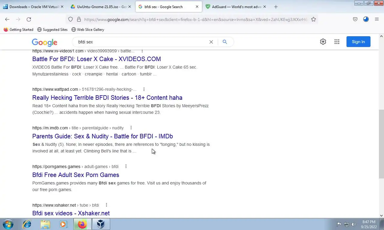Open options for the wattpad.com result
This screenshot has height=230, width=384.
pos(144,89)
